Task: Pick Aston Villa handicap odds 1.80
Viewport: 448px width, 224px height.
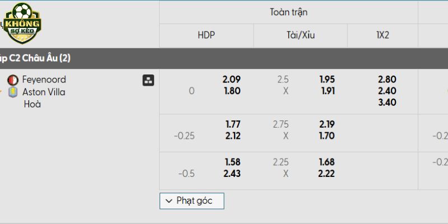Action: coord(231,91)
